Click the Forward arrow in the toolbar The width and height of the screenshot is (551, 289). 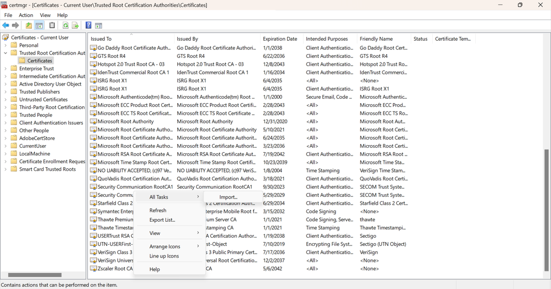(15, 25)
